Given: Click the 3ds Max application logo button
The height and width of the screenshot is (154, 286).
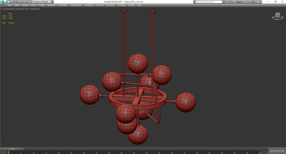Looking at the screenshot, I should [3, 2].
